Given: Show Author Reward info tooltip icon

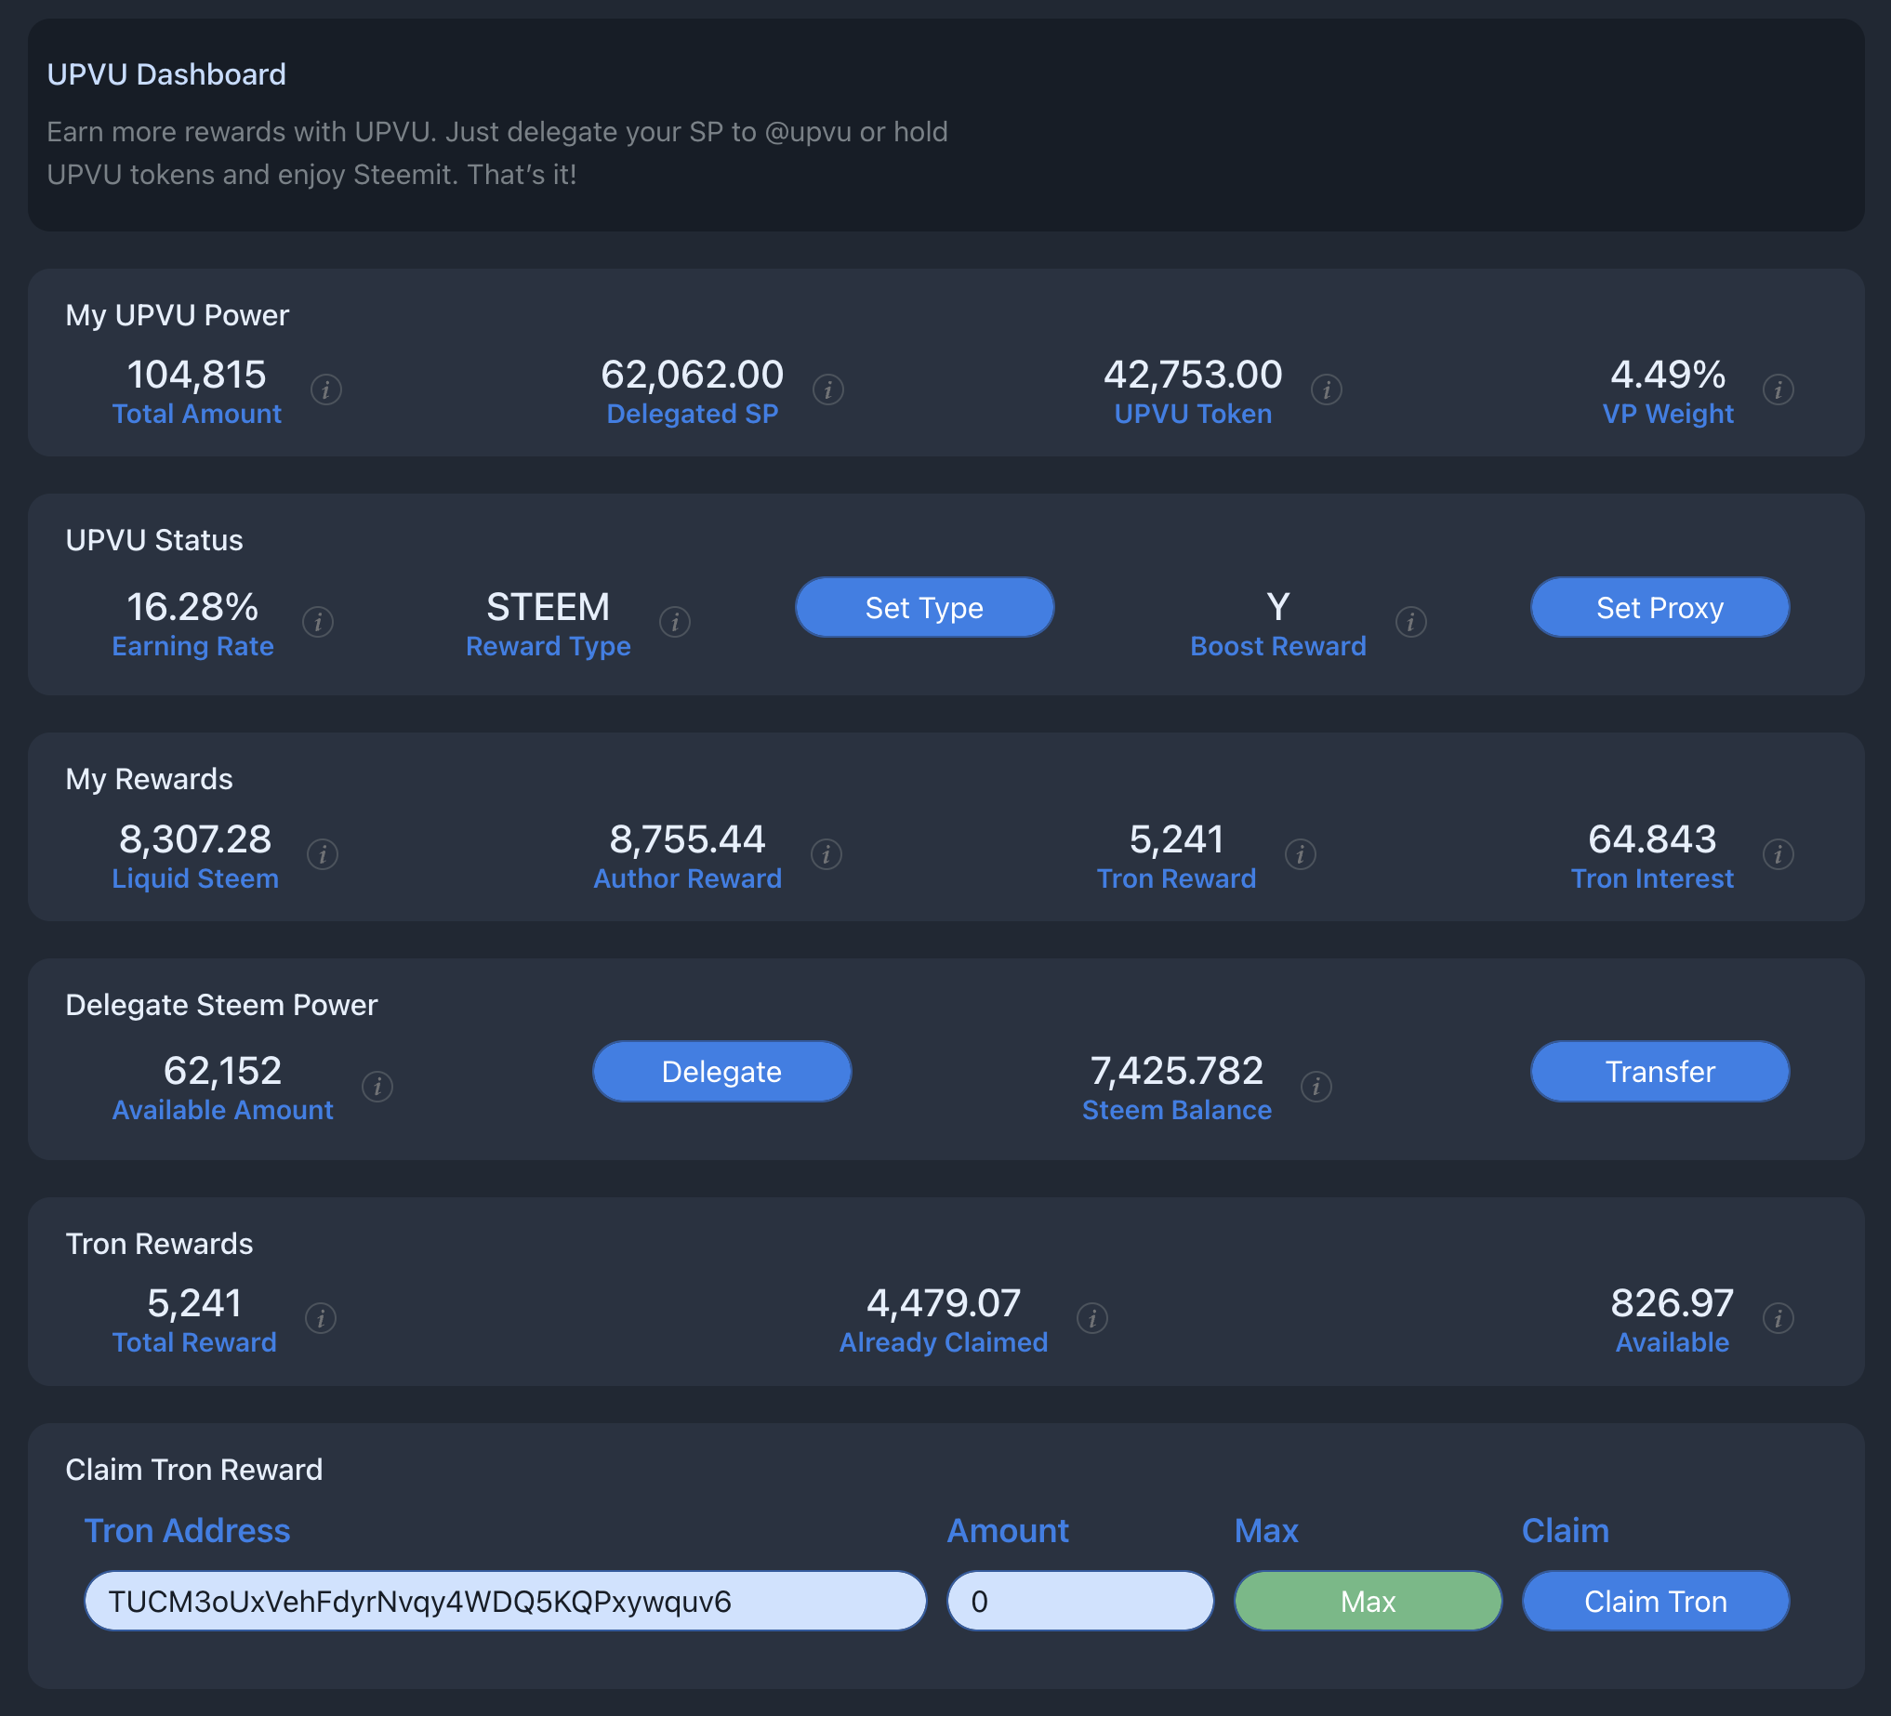Looking at the screenshot, I should pos(826,854).
